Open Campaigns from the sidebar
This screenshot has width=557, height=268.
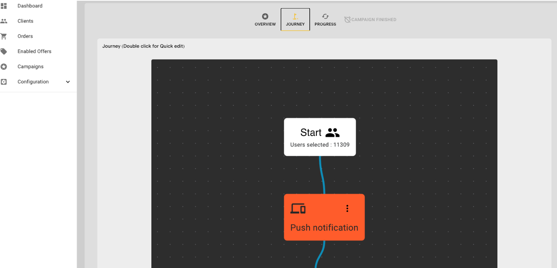(30, 66)
